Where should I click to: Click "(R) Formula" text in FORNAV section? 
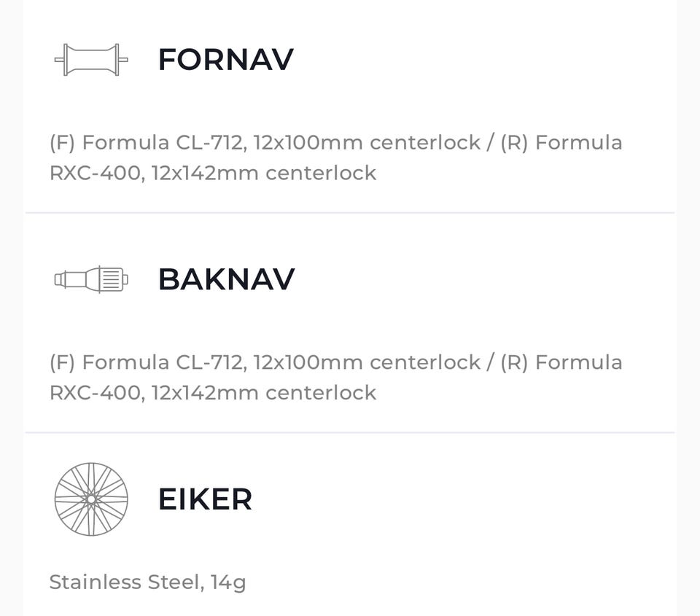(x=561, y=143)
